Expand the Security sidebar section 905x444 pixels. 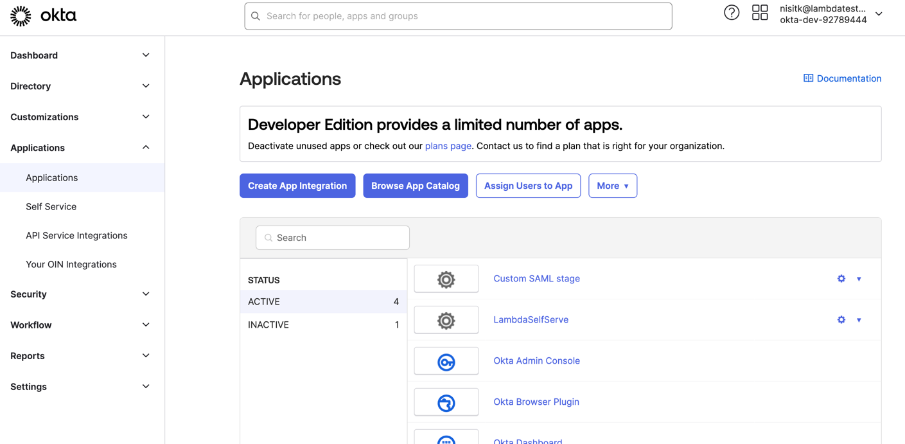(28, 294)
